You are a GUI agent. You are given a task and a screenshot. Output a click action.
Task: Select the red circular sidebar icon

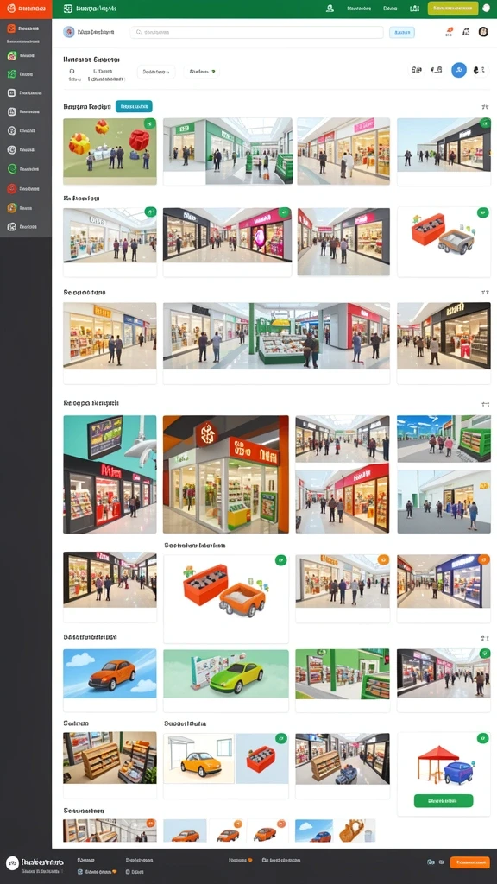tap(11, 188)
